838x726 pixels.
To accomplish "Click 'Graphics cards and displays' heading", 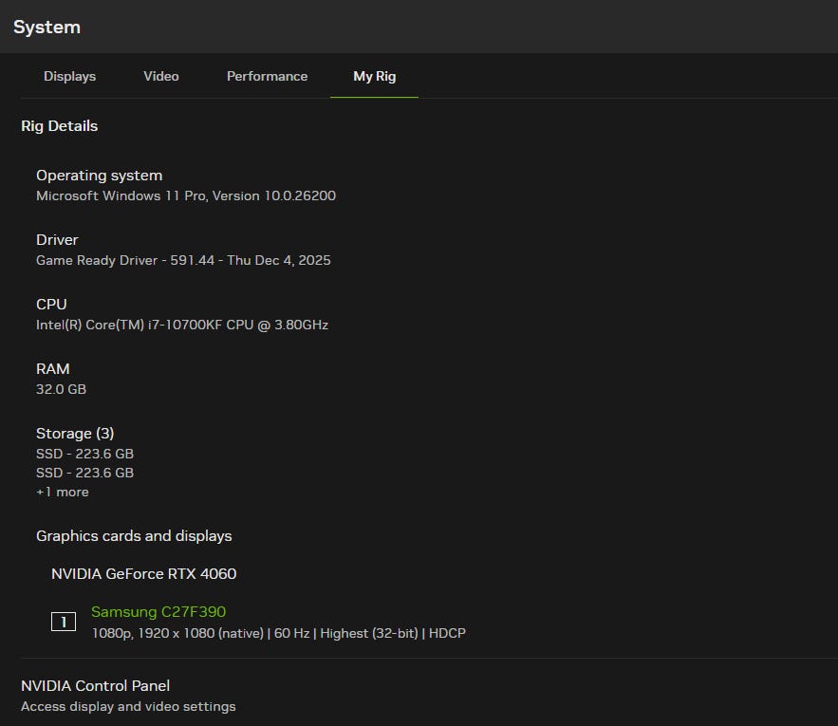I will tap(134, 536).
